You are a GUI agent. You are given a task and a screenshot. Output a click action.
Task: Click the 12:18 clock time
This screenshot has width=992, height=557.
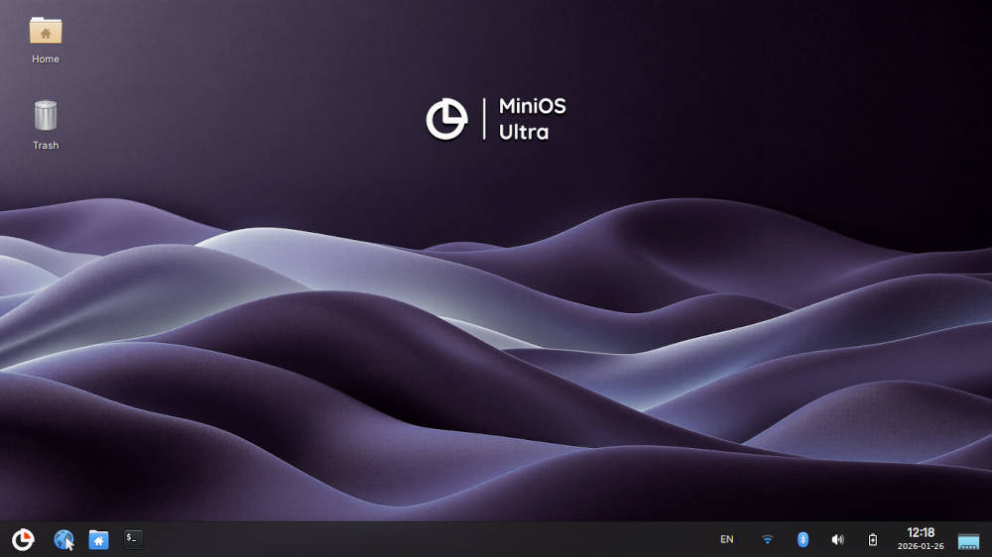pyautogui.click(x=921, y=532)
